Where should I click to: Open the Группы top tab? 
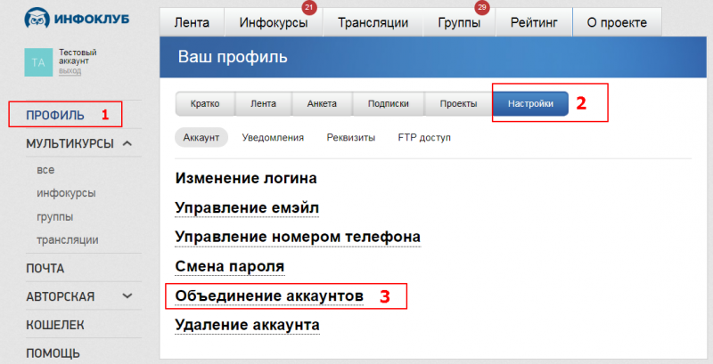[459, 22]
